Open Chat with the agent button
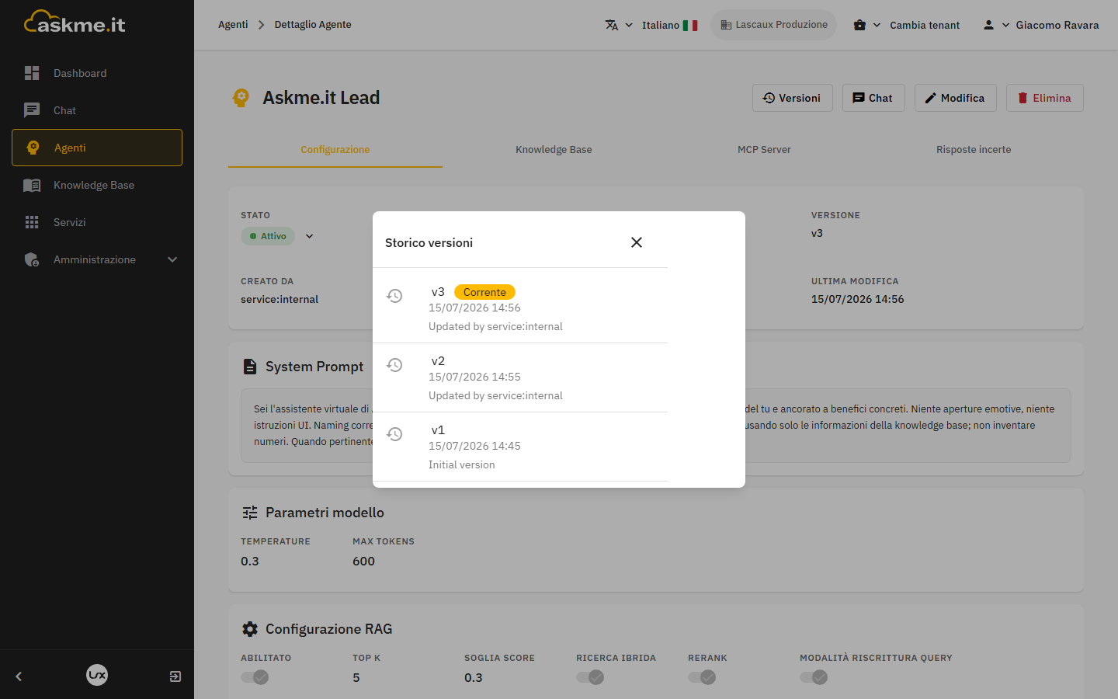The image size is (1118, 699). [x=873, y=98]
